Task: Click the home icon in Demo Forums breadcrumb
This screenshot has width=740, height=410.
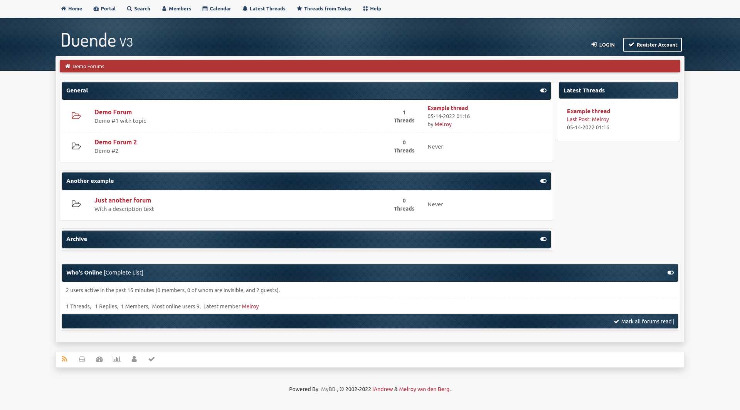Action: click(68, 66)
